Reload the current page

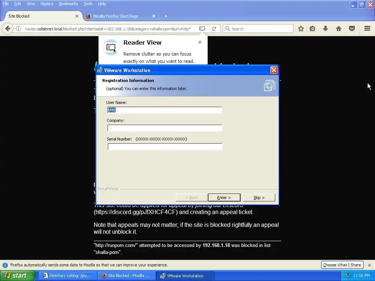coord(214,29)
